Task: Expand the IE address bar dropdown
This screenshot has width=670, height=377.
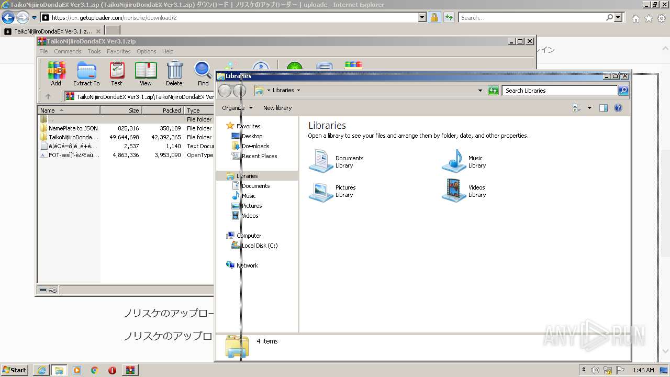Action: [x=422, y=17]
